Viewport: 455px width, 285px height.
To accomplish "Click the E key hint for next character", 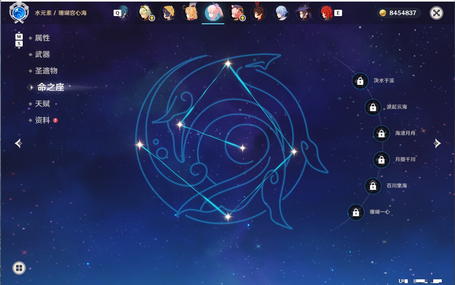I will pos(338,13).
